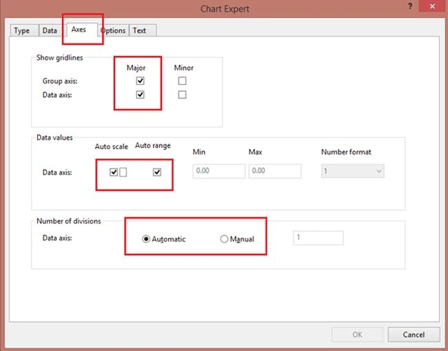The height and width of the screenshot is (351, 448).
Task: Click the number of divisions field
Action: (x=318, y=238)
